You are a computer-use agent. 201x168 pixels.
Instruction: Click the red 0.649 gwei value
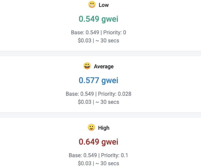[x=98, y=142]
